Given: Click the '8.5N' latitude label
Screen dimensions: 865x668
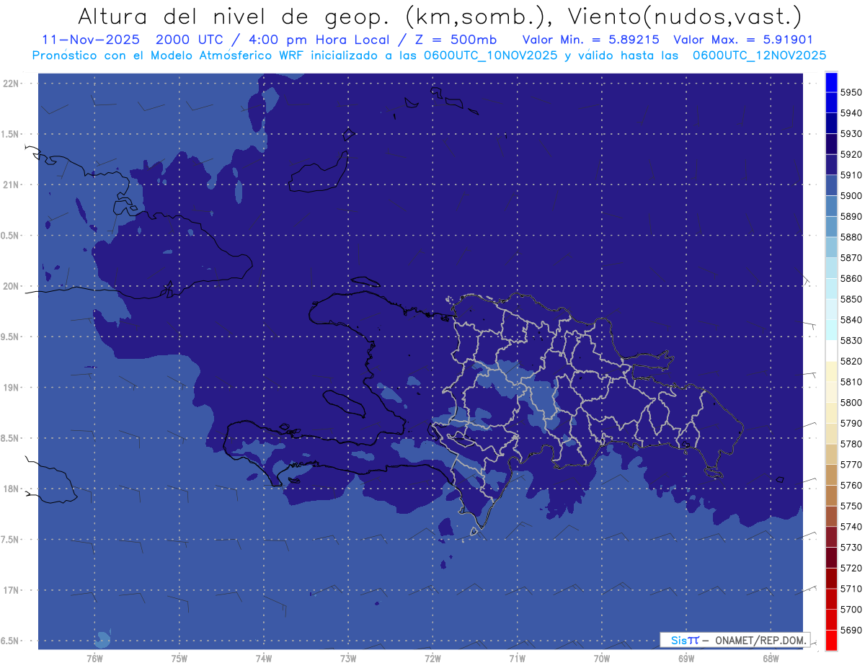Looking at the screenshot, I should [11, 438].
